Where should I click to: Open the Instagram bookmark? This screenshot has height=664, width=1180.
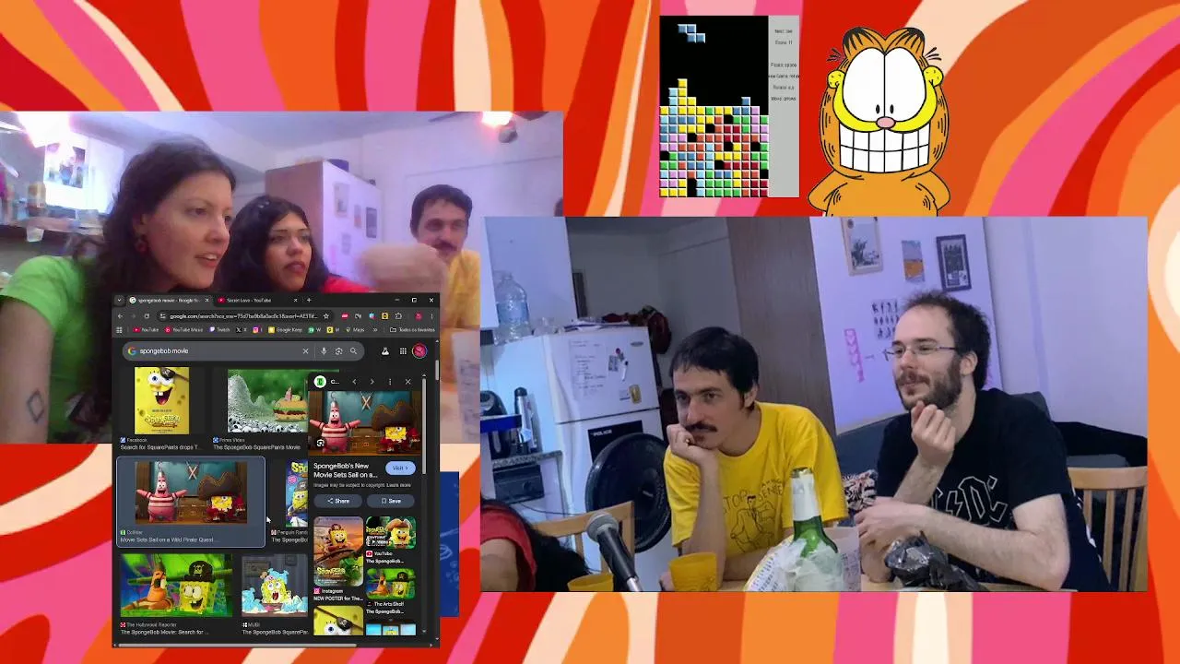(x=257, y=330)
